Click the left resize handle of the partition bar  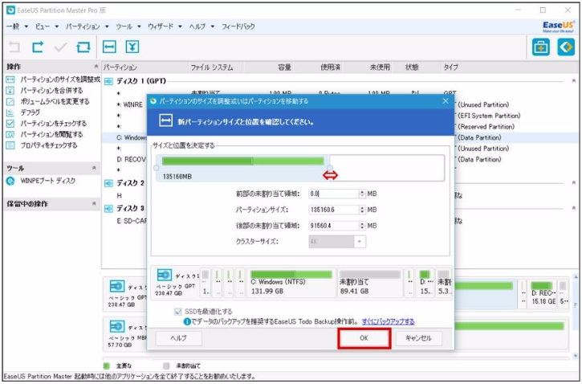click(x=157, y=168)
